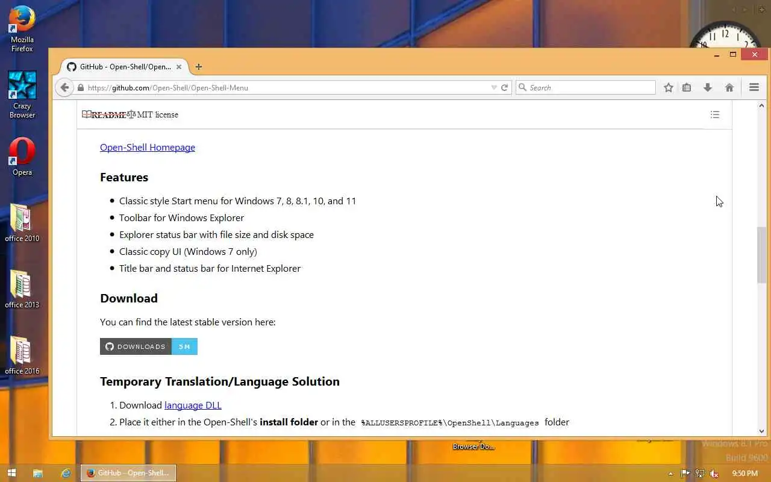Click the GitHub Firefox taskbar button
This screenshot has width=771, height=482.
(x=128, y=473)
